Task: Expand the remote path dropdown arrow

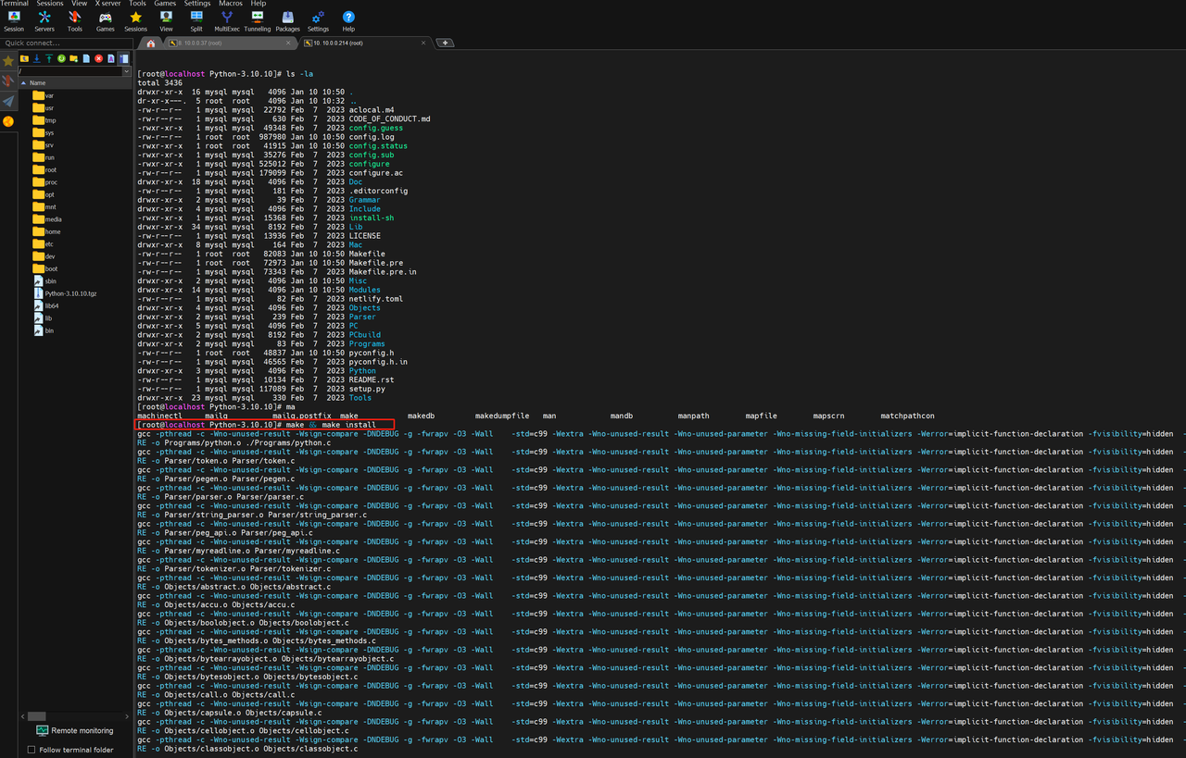Action: click(127, 71)
